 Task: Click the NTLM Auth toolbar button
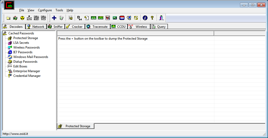(x=29, y=18)
